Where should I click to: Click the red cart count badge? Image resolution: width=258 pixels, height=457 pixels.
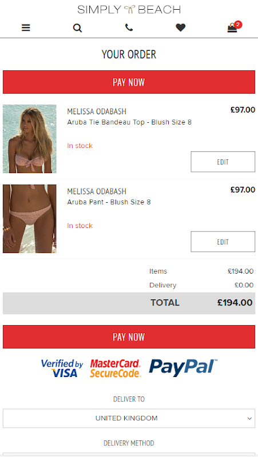(238, 25)
